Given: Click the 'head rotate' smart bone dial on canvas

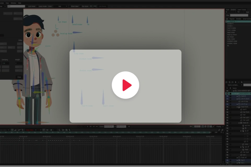Looking at the screenshot, I should [x=72, y=19].
